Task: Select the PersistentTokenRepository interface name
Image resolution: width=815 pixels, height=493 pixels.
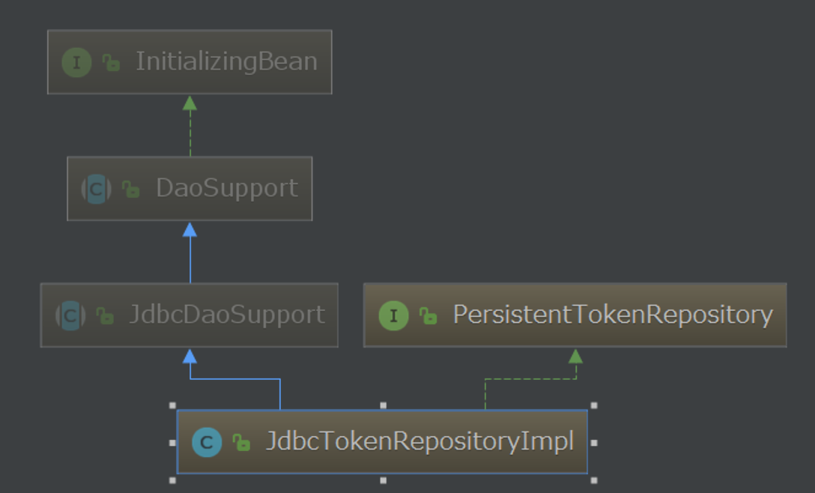Action: [x=612, y=315]
